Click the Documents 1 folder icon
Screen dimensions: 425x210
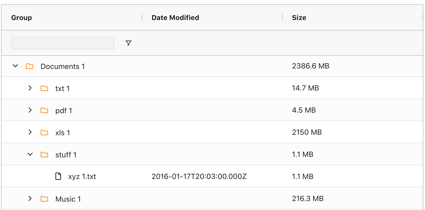(30, 66)
